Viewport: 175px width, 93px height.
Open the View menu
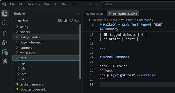click(47, 4)
